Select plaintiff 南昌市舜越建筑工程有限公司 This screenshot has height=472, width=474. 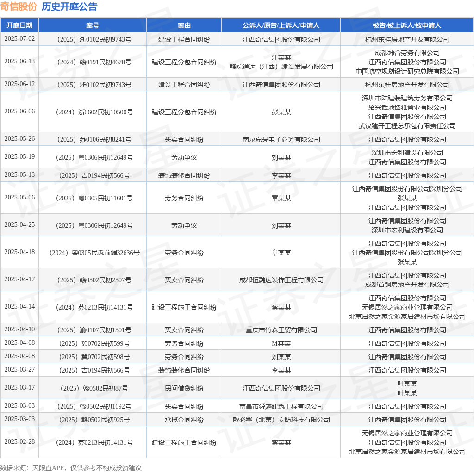(281, 406)
